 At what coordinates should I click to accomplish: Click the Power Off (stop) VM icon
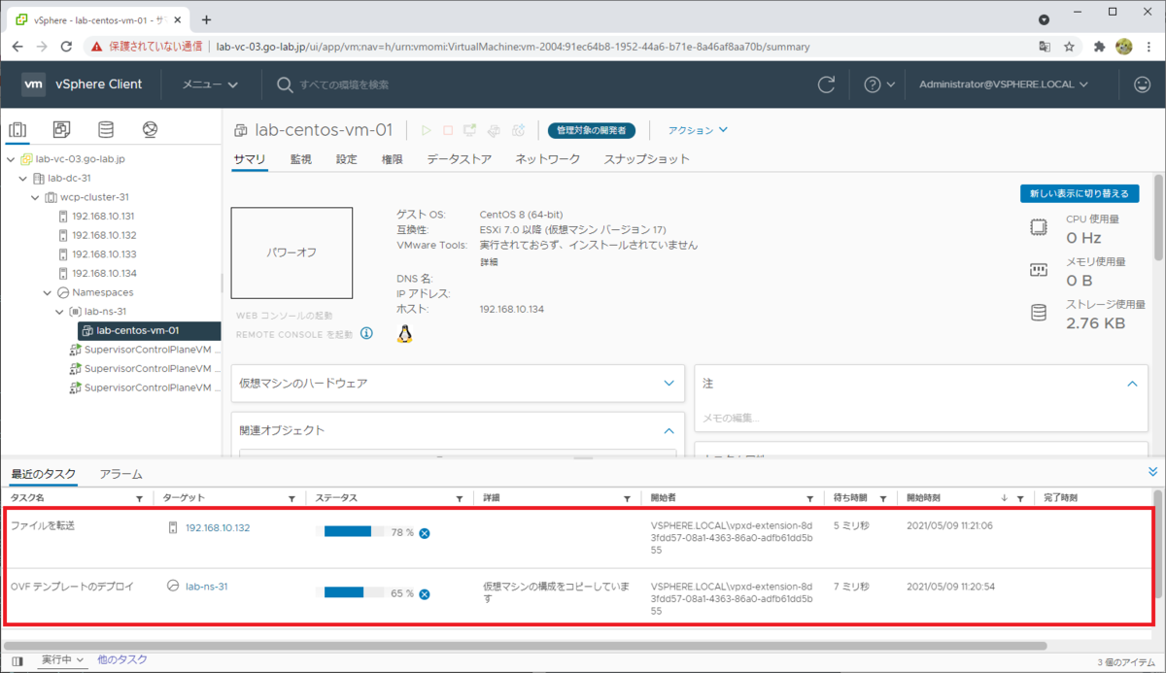pyautogui.click(x=448, y=130)
